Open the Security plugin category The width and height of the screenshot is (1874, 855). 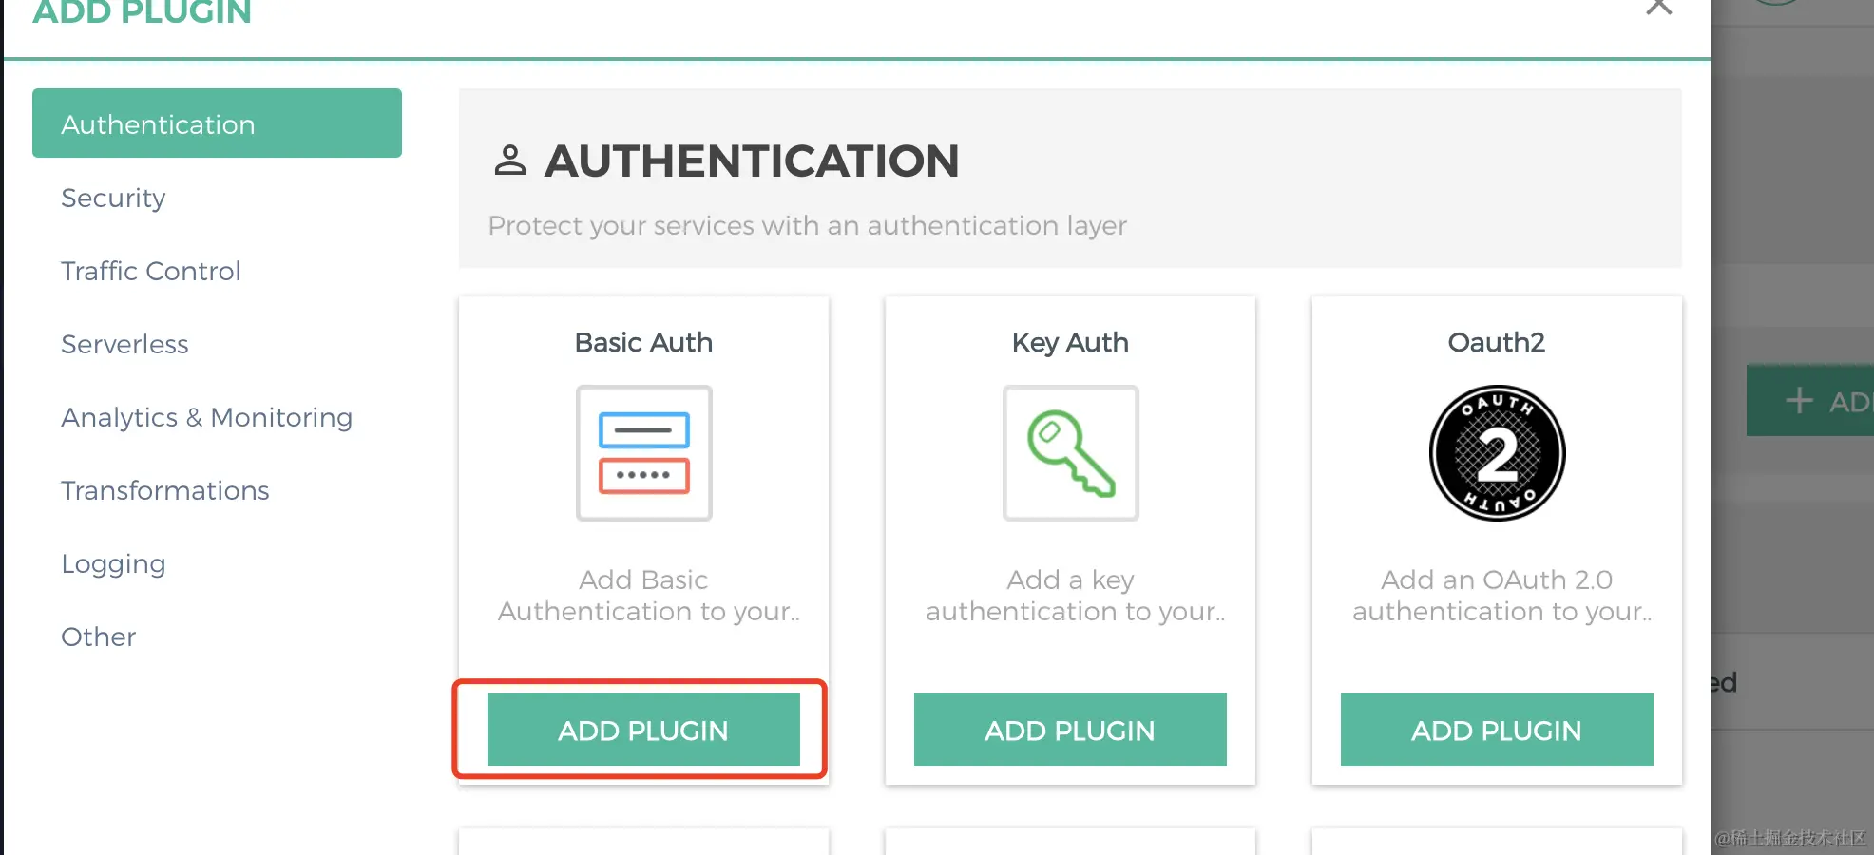113,198
